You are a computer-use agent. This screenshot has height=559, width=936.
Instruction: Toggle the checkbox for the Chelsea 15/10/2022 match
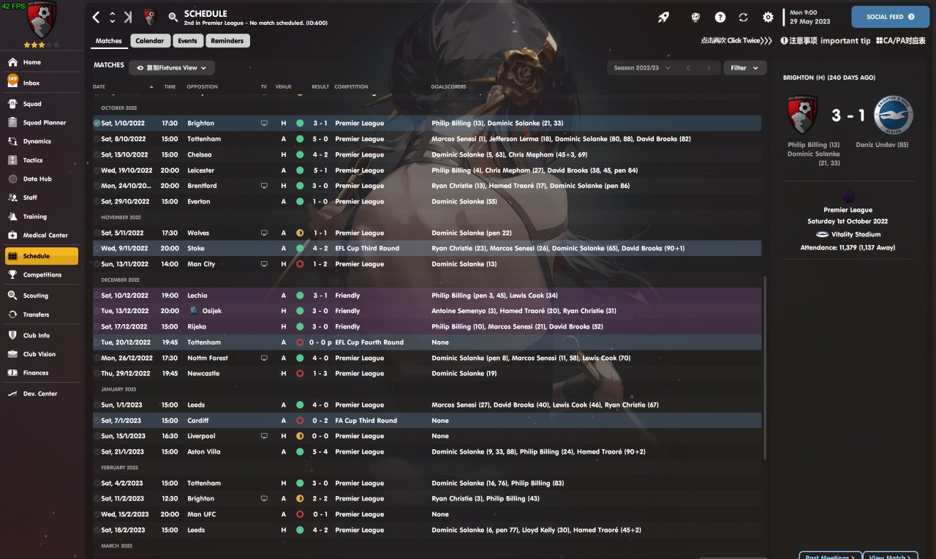pyautogui.click(x=97, y=154)
